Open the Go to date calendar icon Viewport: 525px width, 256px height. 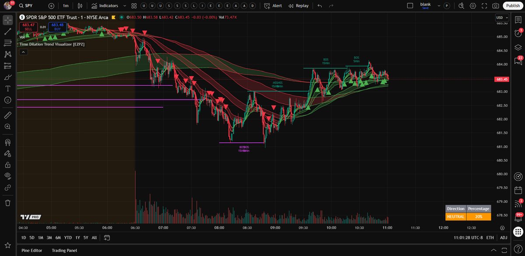107,238
